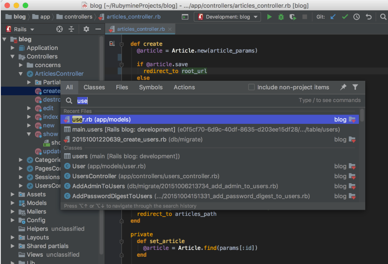The width and height of the screenshot is (388, 264).
Task: Collapse the ArticlesController node
Action: click(21, 73)
